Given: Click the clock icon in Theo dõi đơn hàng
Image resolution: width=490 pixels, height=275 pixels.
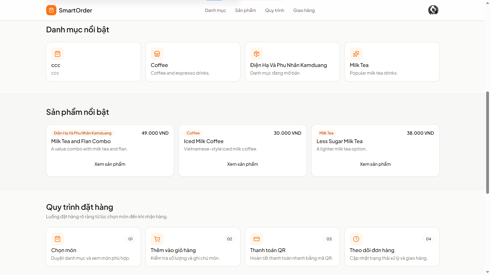Looking at the screenshot, I should click(x=356, y=239).
